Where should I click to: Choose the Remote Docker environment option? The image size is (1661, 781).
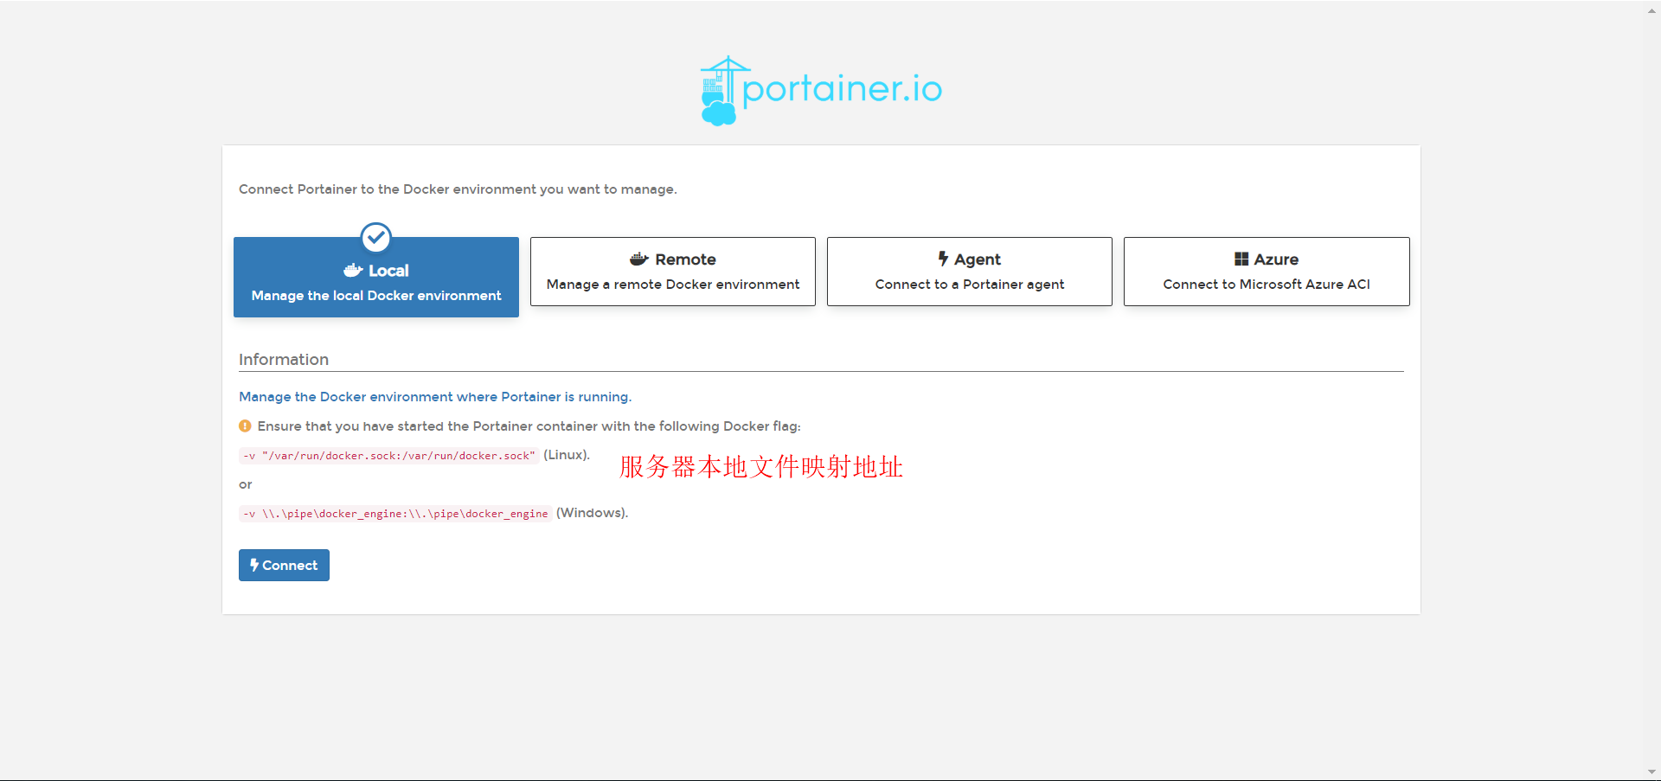(x=673, y=272)
